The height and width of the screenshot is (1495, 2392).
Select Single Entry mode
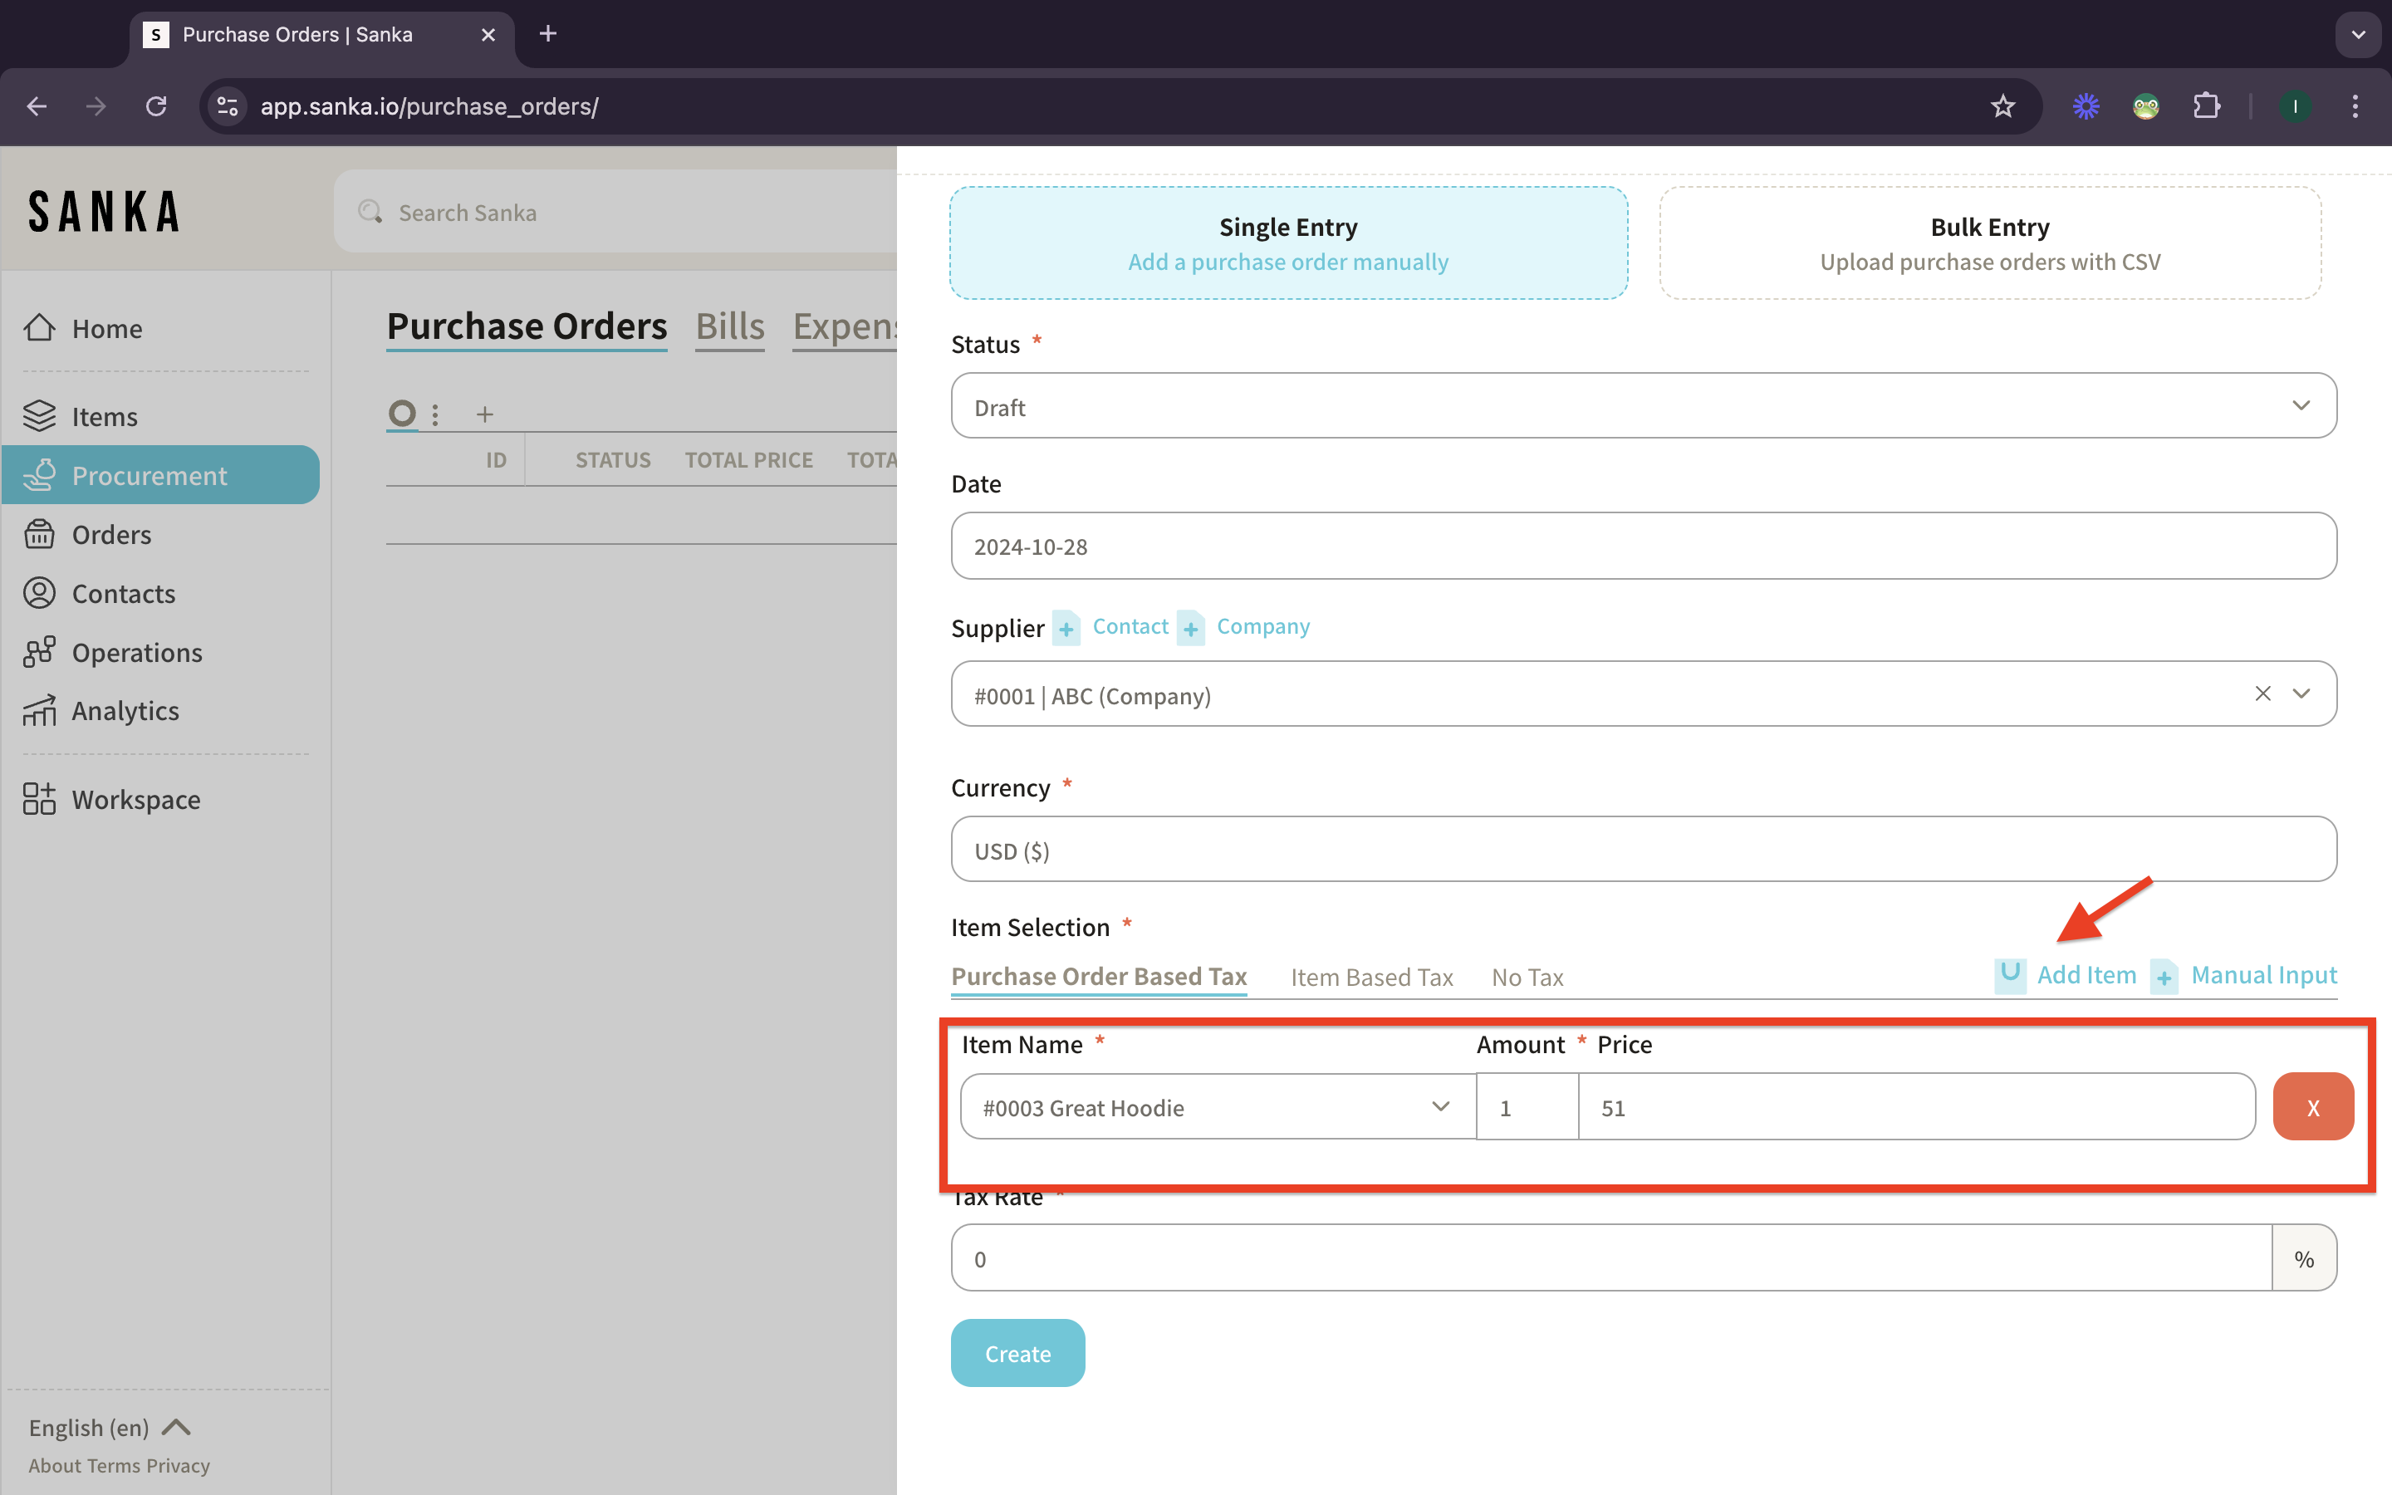tap(1288, 243)
